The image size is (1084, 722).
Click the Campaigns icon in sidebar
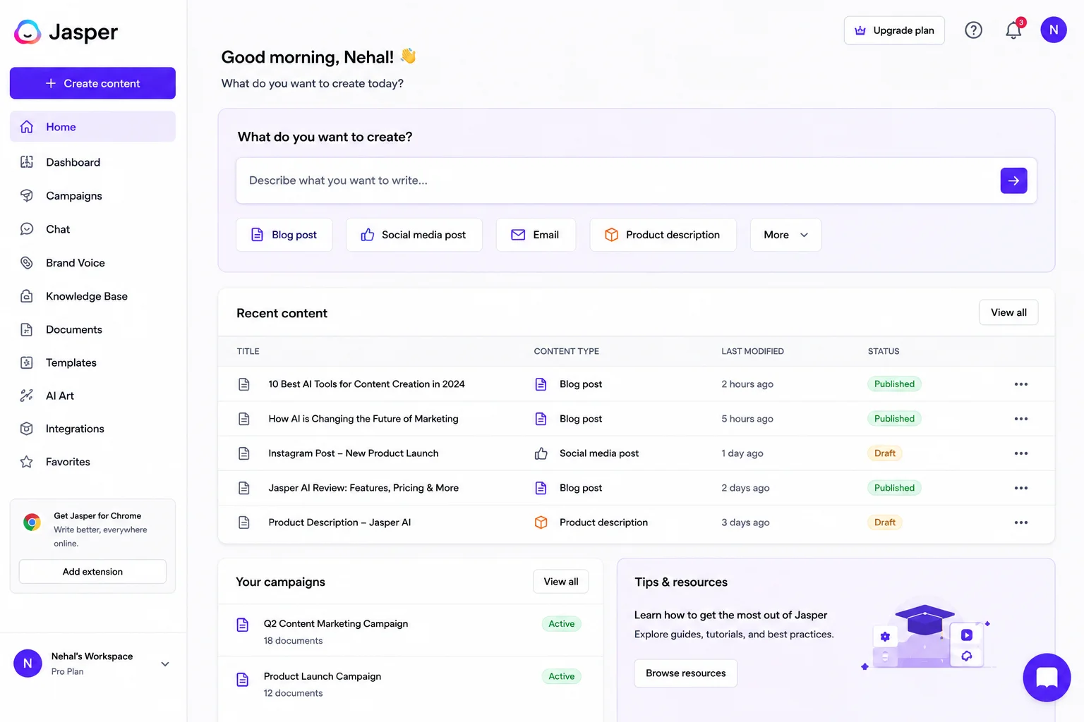pyautogui.click(x=27, y=195)
